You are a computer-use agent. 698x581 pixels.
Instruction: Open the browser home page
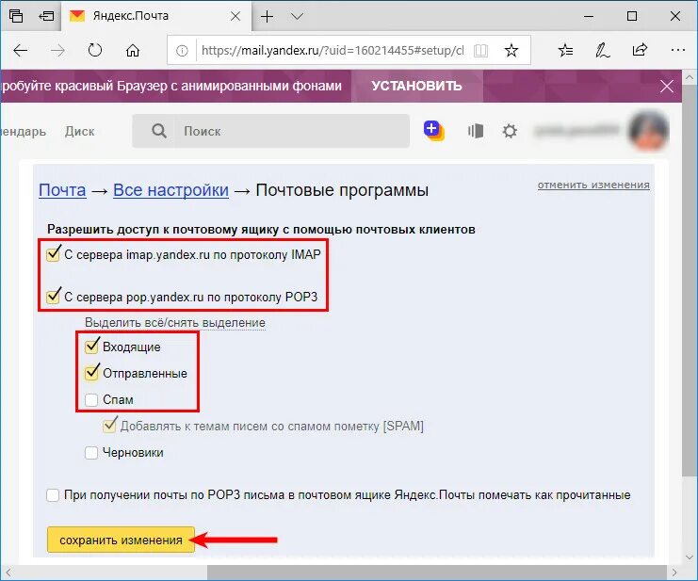[x=132, y=50]
